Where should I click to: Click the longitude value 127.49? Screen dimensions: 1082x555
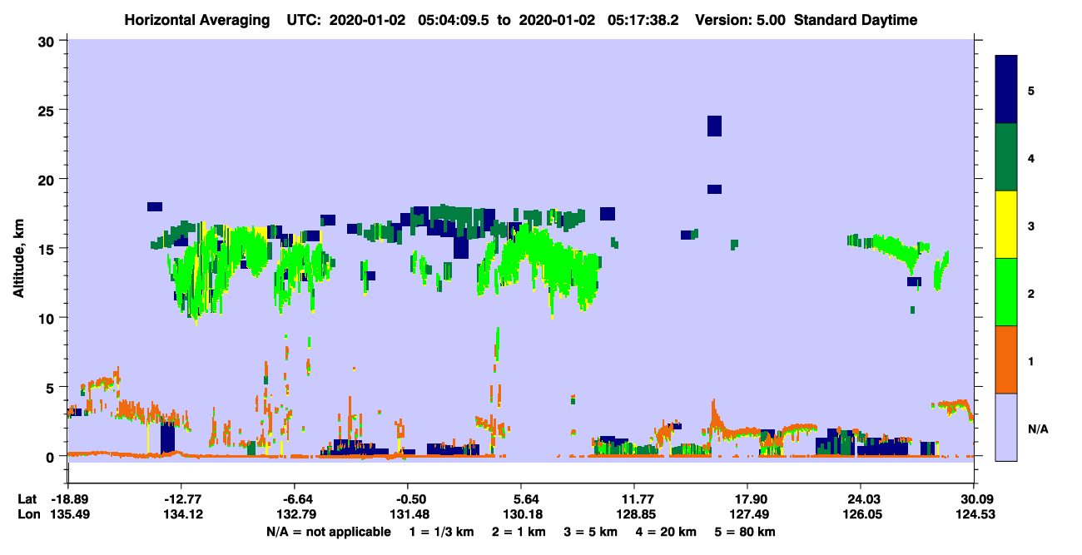tap(747, 514)
